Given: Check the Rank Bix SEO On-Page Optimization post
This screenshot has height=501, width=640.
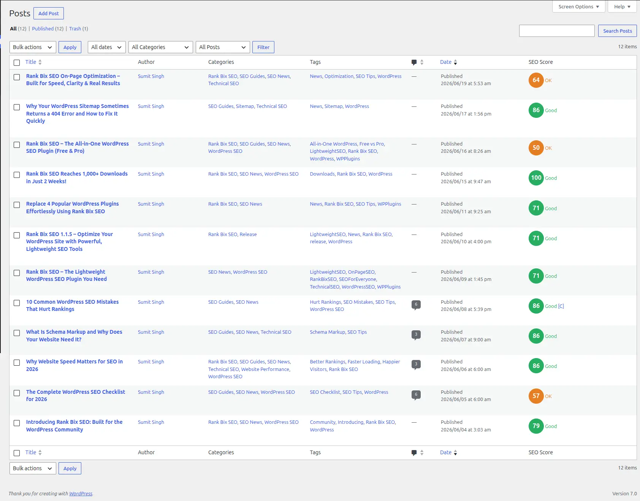Looking at the screenshot, I should click(17, 77).
